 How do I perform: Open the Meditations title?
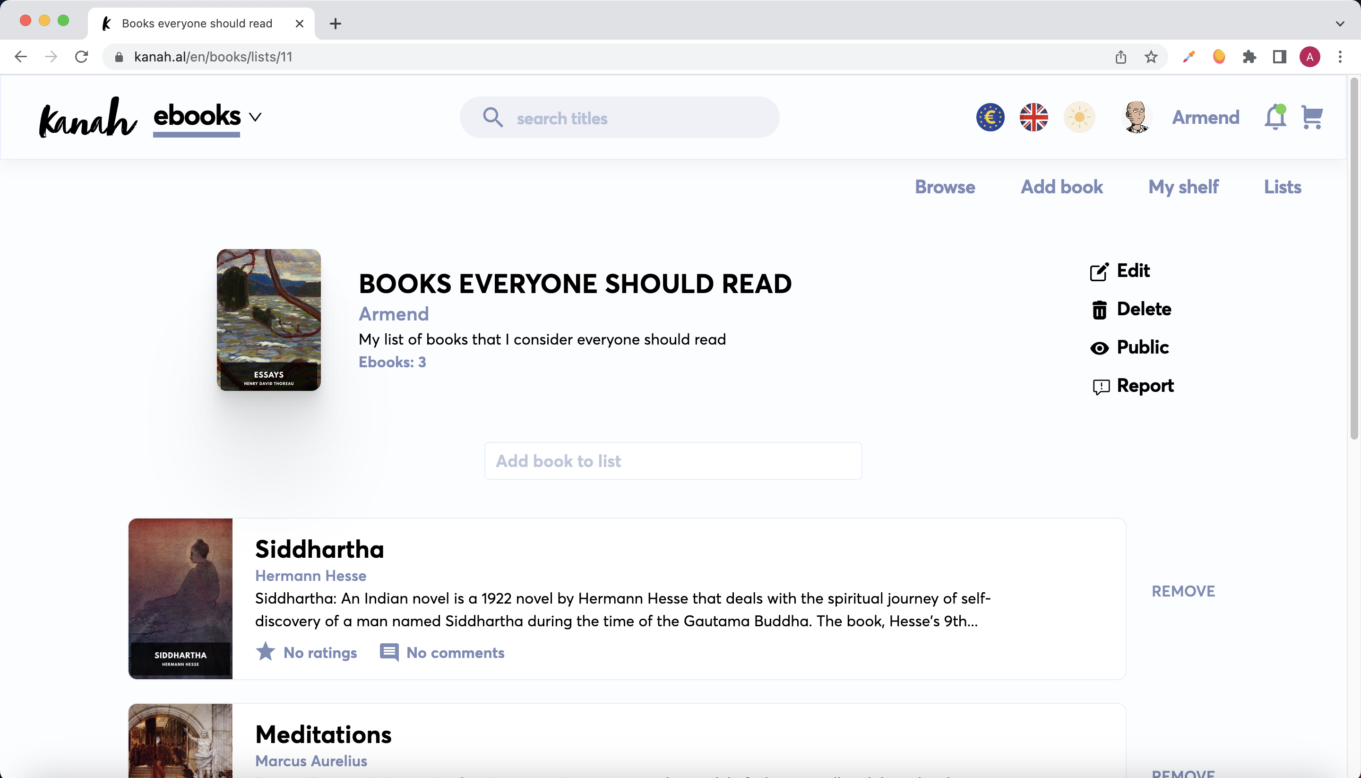point(323,735)
